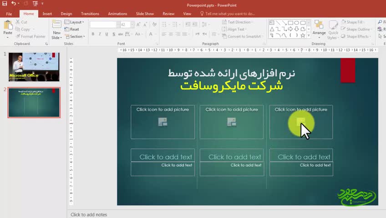This screenshot has width=386, height=218.
Task: Select the Right Arrow shape in gallery
Action: click(x=290, y=29)
